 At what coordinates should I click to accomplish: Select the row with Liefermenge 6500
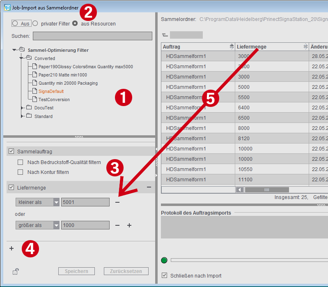coord(245,118)
